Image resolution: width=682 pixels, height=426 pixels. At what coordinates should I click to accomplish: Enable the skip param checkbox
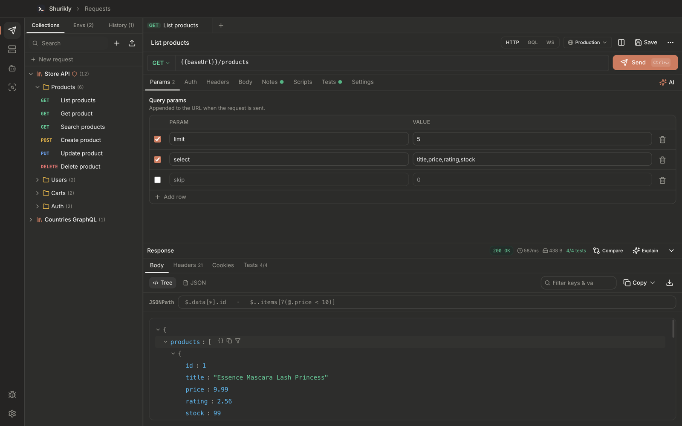[x=158, y=180]
